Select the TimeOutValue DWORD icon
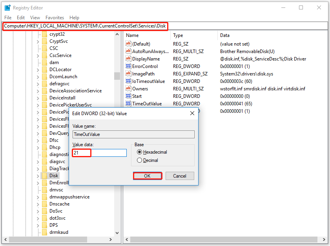 pyautogui.click(x=128, y=103)
